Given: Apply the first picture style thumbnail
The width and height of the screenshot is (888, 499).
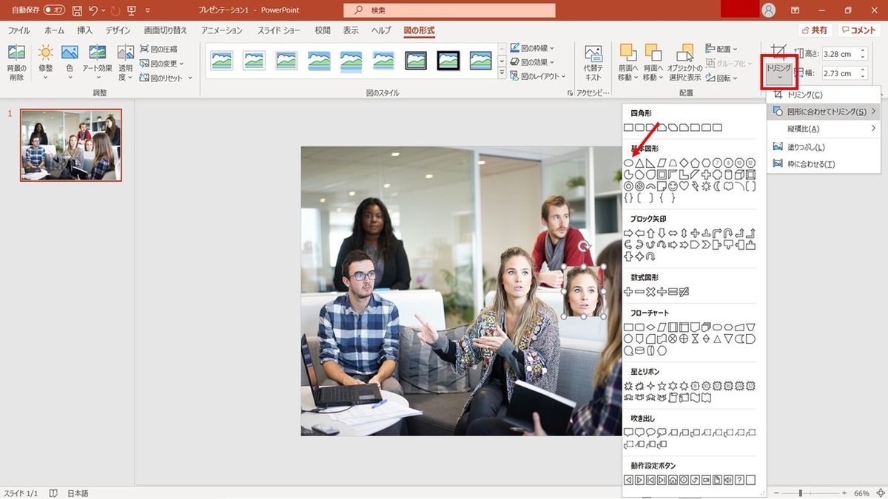Looking at the screenshot, I should (x=222, y=60).
